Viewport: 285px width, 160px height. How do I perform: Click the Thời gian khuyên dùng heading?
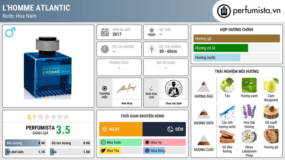(x=142, y=116)
